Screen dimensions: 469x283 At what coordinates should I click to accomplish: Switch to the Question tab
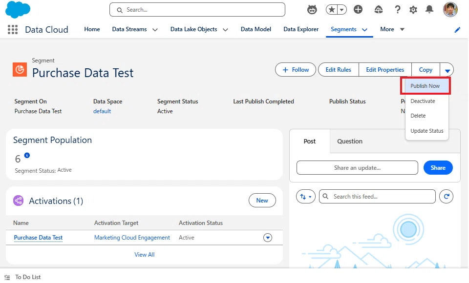point(350,141)
